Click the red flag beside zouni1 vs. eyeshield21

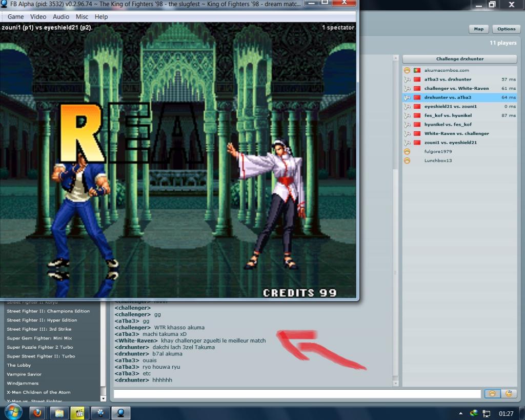(x=417, y=143)
